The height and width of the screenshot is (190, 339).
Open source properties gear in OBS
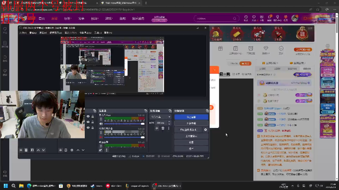pyautogui.click(x=72, y=150)
